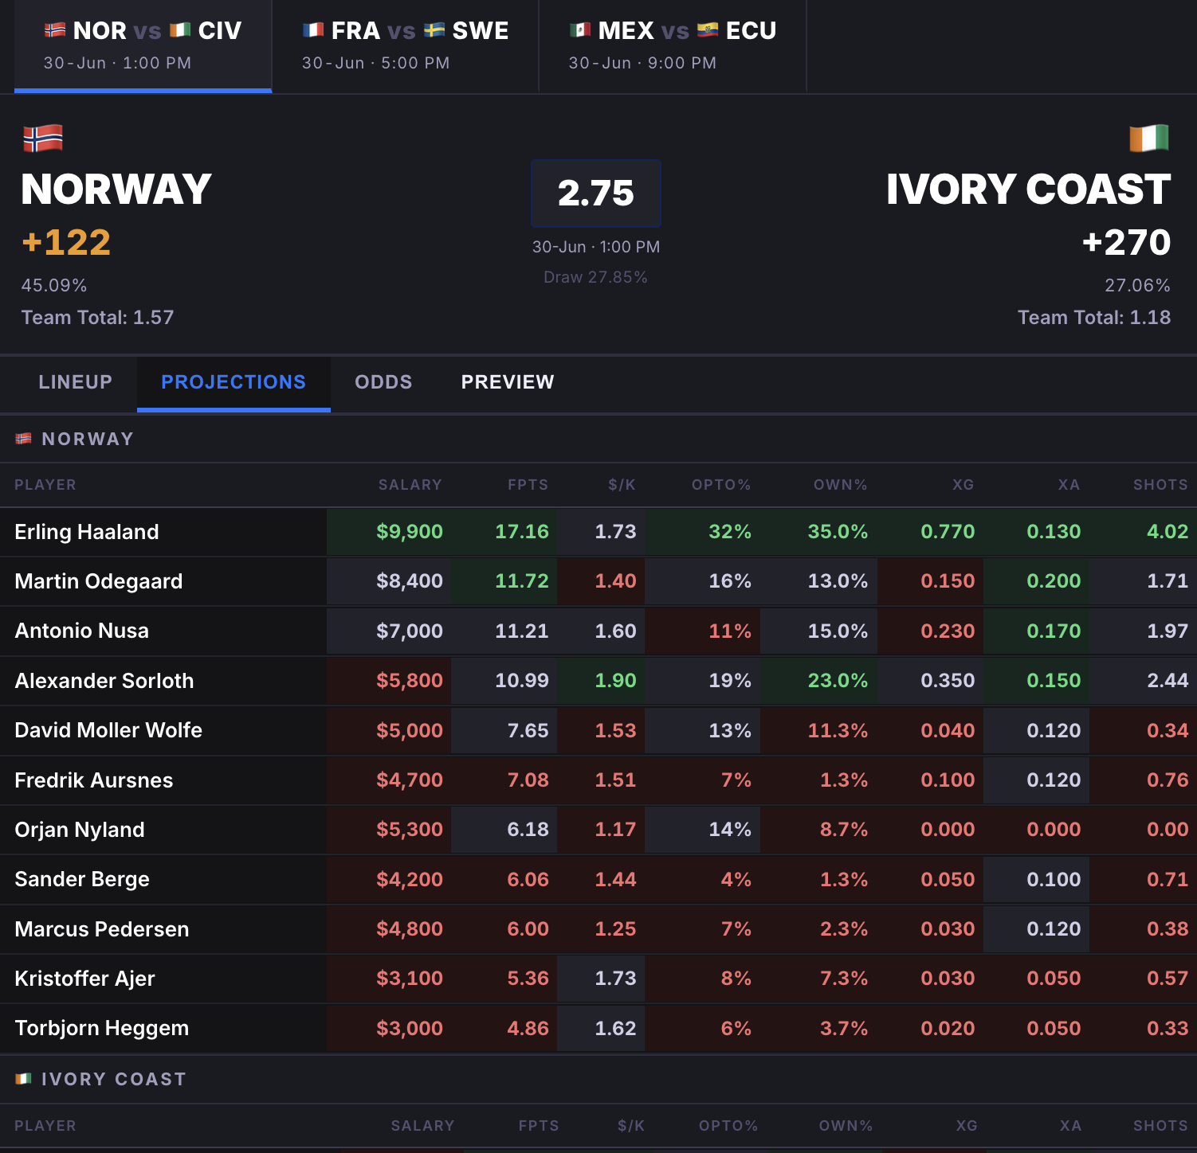
Task: Click the small flag beside NORWAY section header
Action: click(24, 439)
